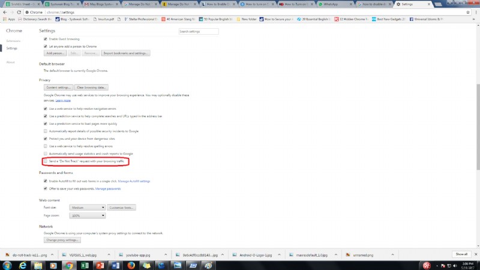This screenshot has width=480, height=270.
Task: Switch to the May Blogs Gmail tab
Action: click(x=100, y=4)
